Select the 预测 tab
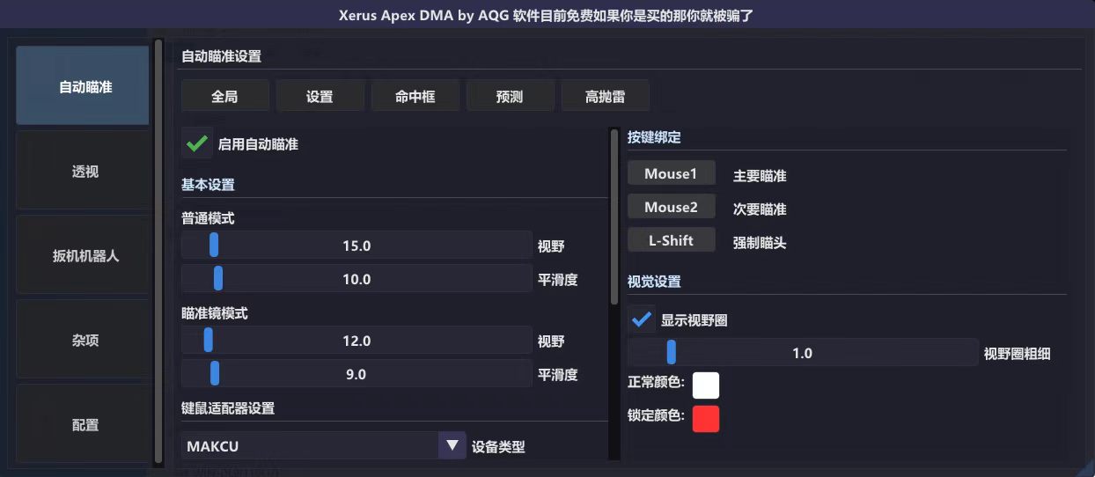Image resolution: width=1095 pixels, height=477 pixels. click(510, 96)
